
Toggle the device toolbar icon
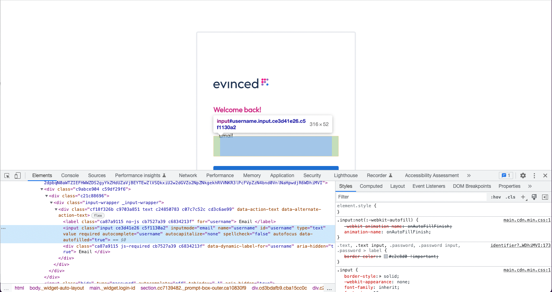pyautogui.click(x=17, y=176)
